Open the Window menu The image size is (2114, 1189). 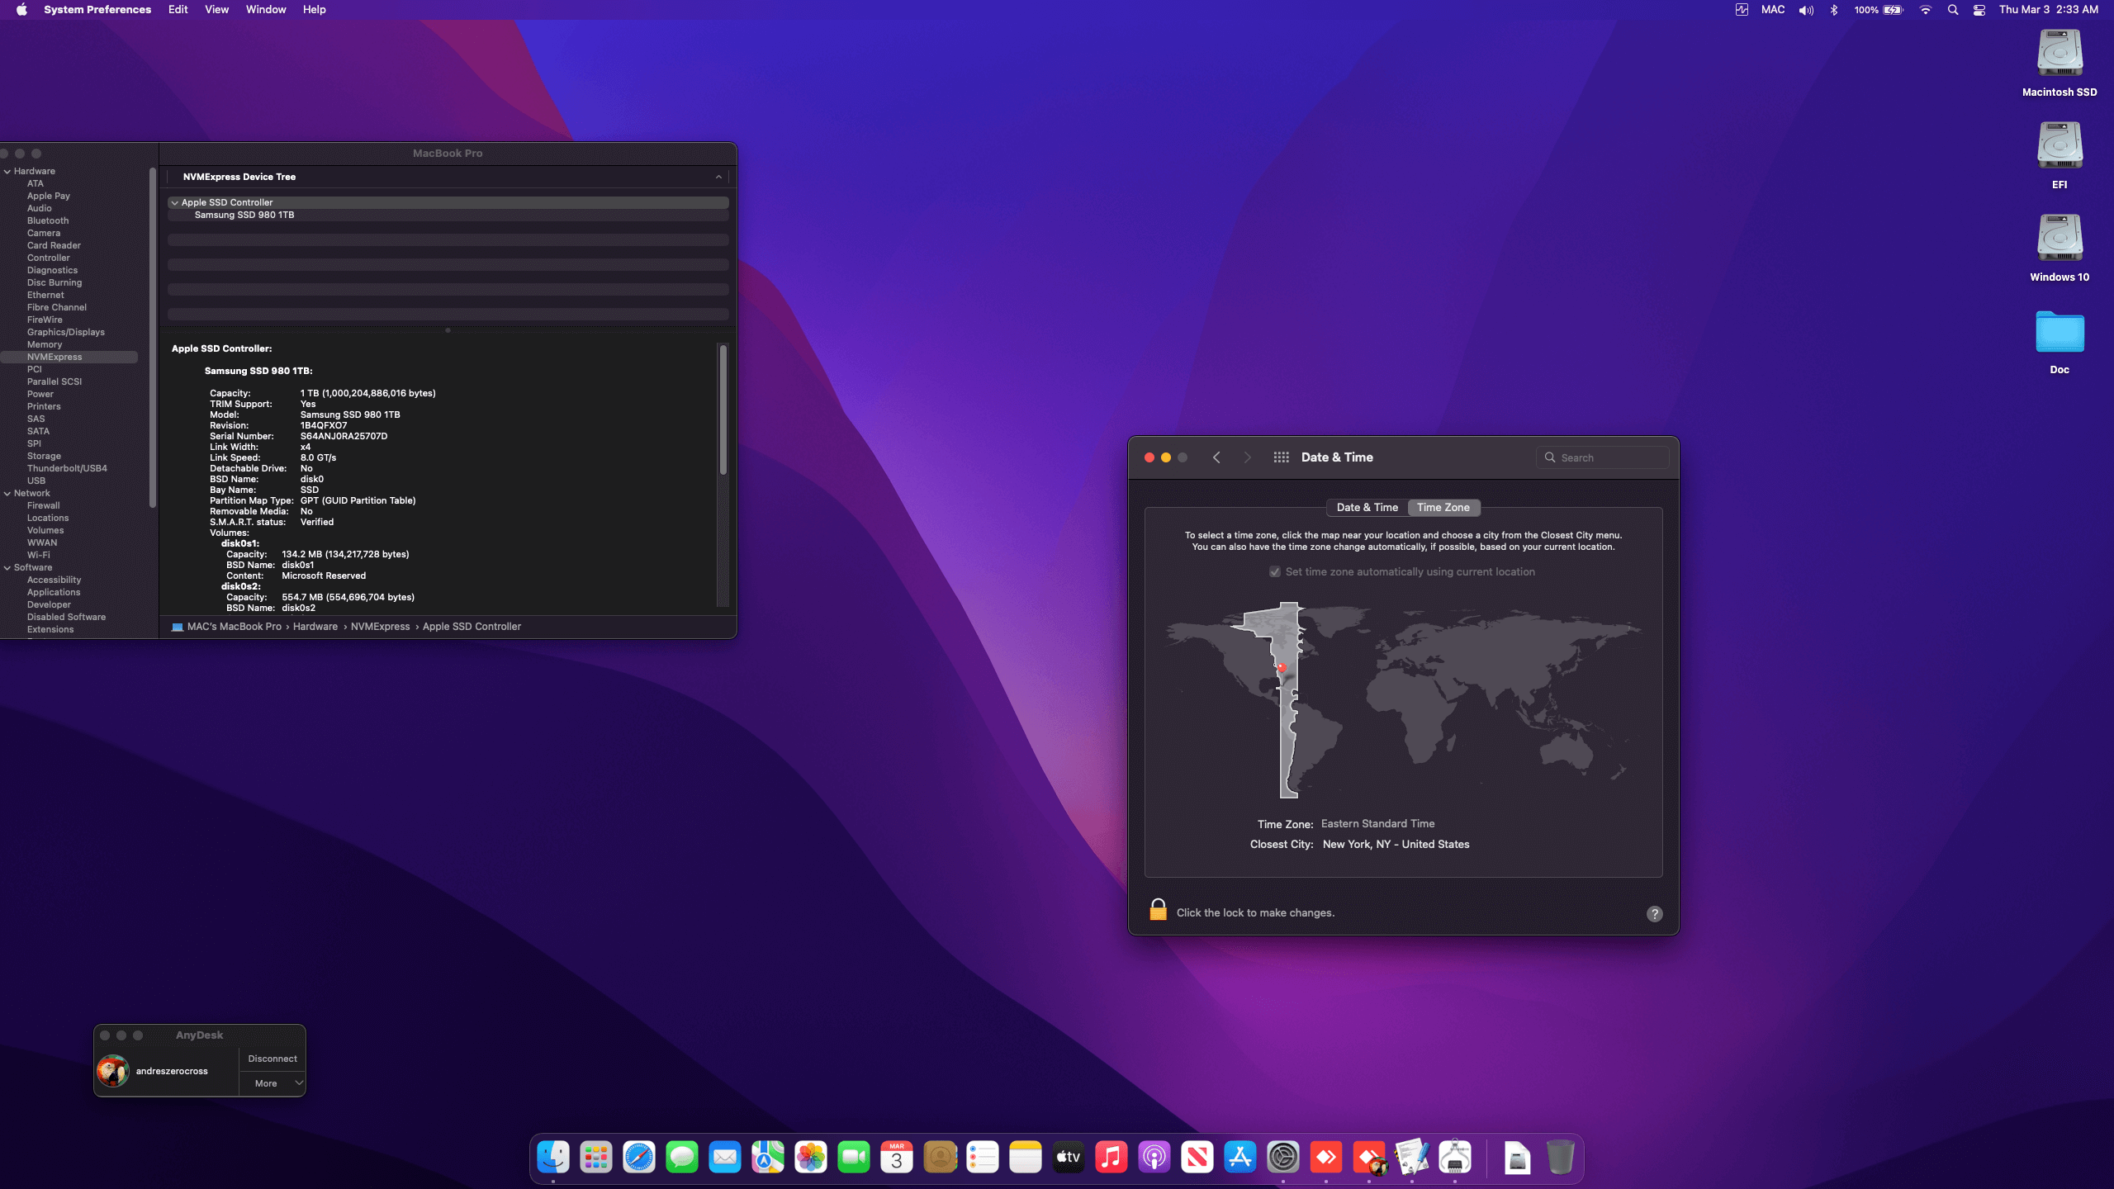266,10
